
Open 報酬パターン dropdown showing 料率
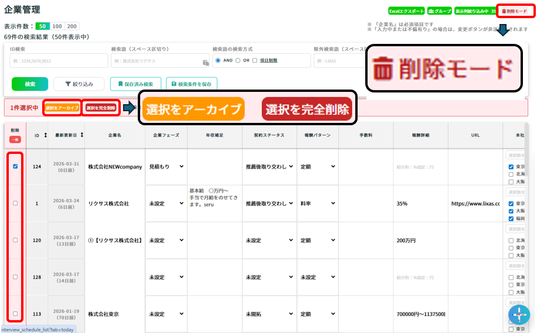tap(317, 204)
